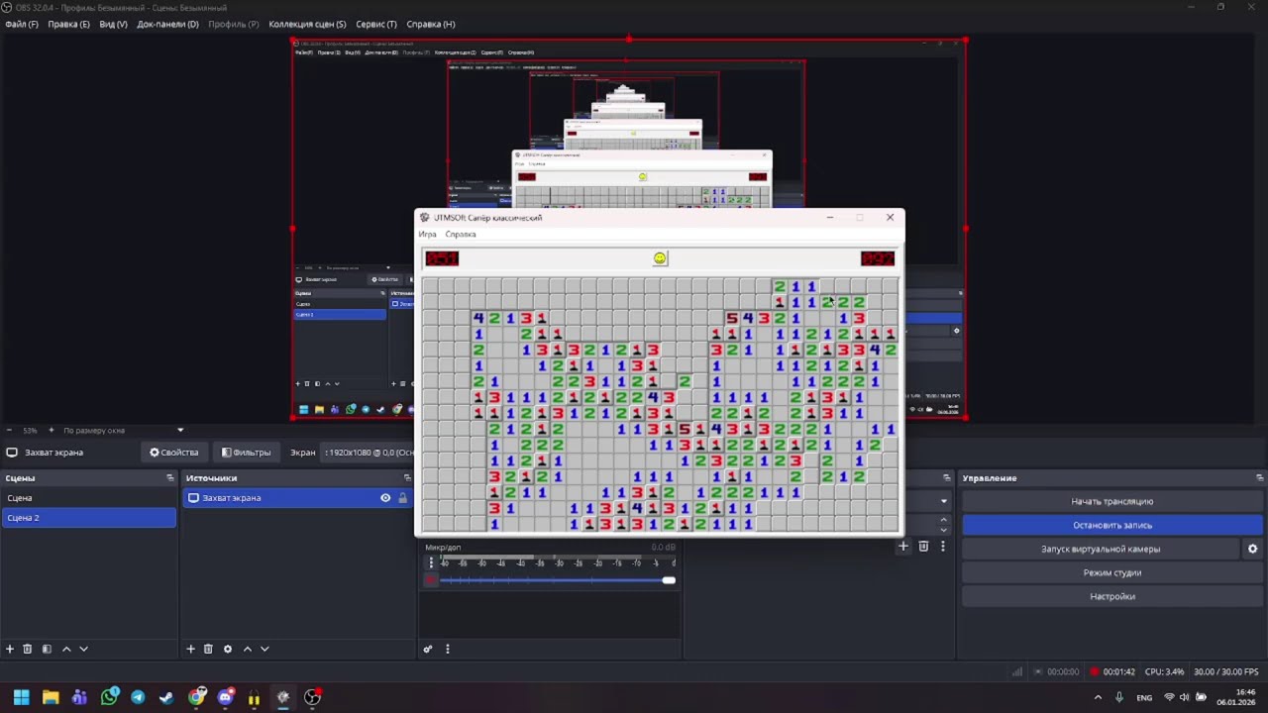Screen dimensions: 1268x713
Task: Open virtual camera settings gear
Action: [1252, 549]
